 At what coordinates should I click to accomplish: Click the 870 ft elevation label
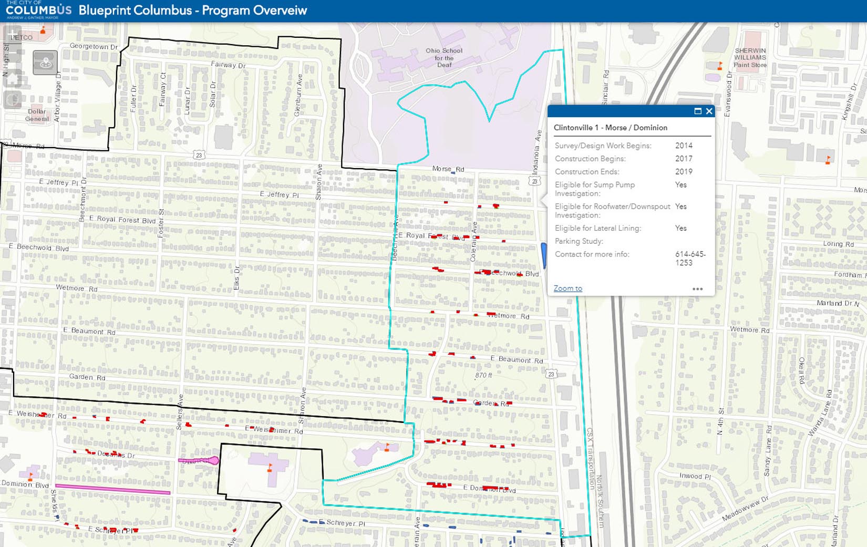tap(483, 375)
